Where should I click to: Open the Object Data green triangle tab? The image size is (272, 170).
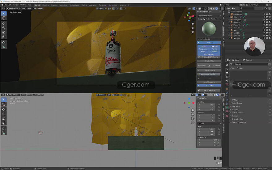point(227,108)
